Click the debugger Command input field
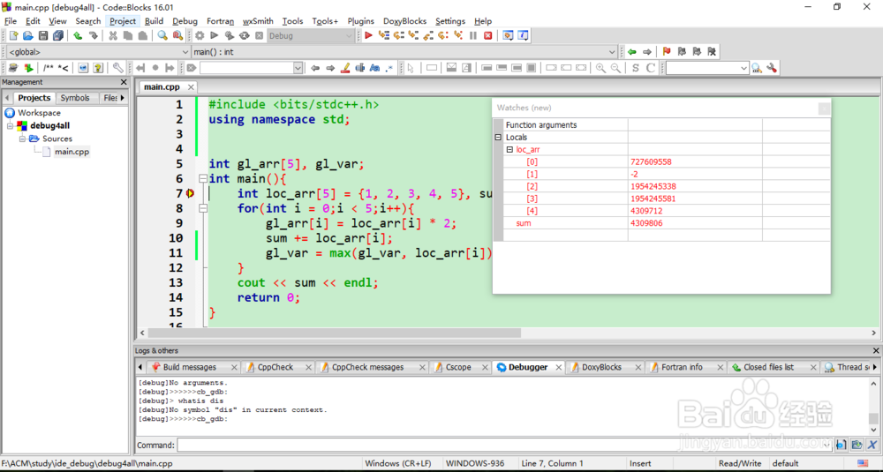 click(504, 445)
